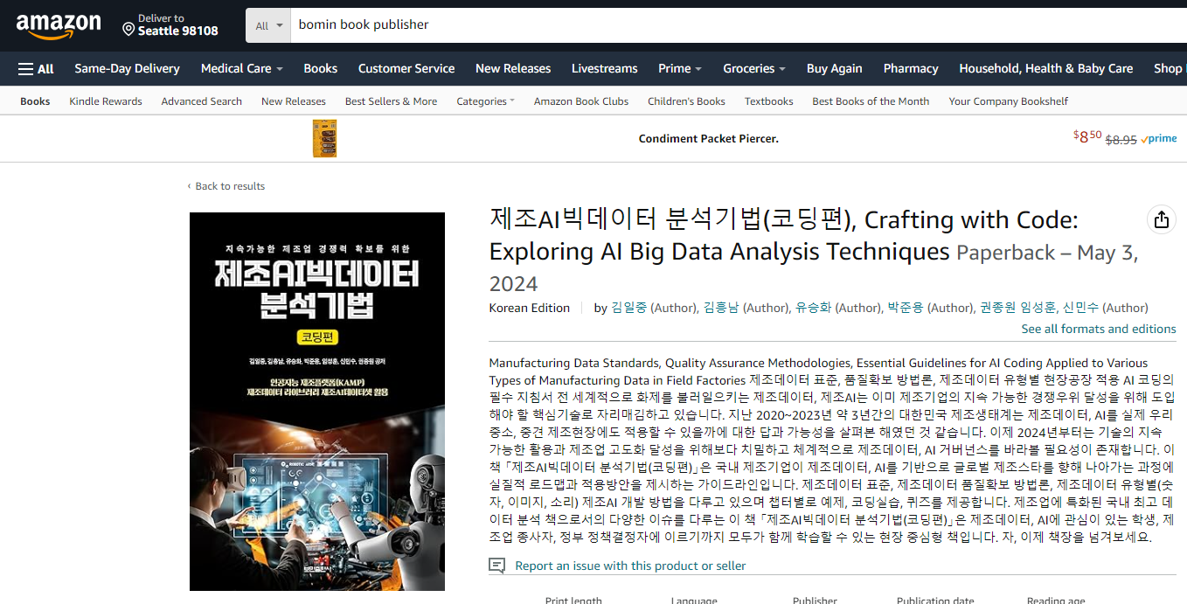This screenshot has height=604, width=1187.
Task: Open Amazon Book Clubs
Action: (581, 101)
